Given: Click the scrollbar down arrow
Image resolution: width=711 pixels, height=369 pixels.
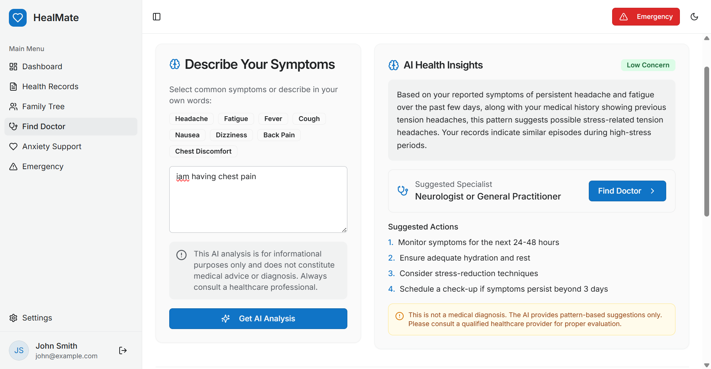Looking at the screenshot, I should coord(707,365).
